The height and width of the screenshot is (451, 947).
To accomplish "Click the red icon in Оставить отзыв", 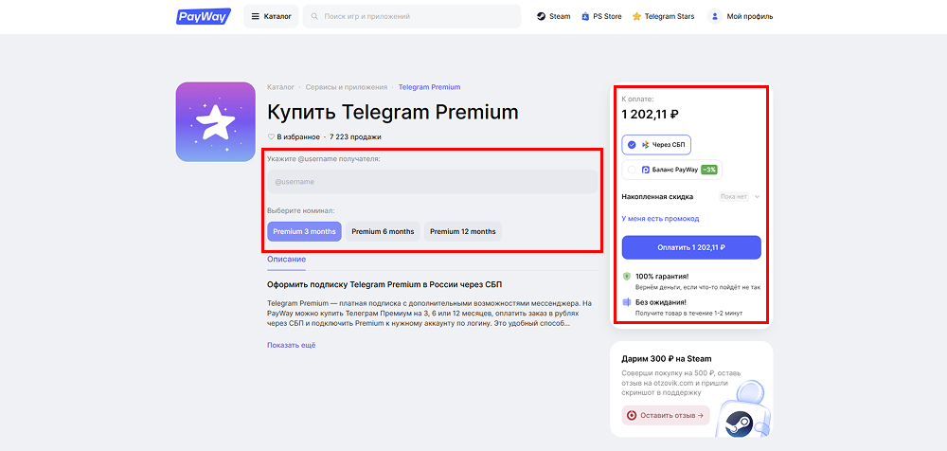I will [633, 415].
